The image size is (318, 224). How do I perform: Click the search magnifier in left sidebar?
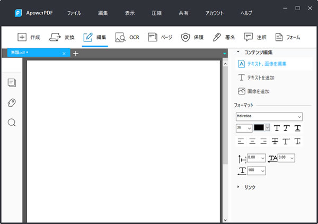(12, 123)
